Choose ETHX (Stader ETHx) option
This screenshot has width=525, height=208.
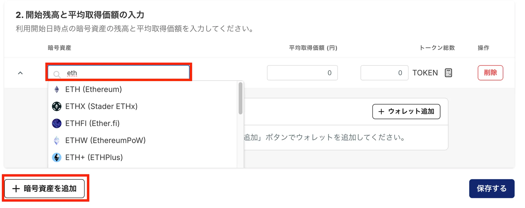(x=101, y=106)
